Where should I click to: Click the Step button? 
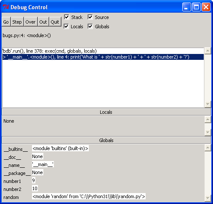point(17,22)
